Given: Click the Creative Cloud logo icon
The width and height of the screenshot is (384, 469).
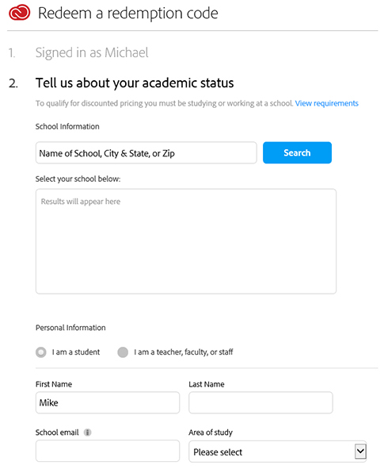Looking at the screenshot, I should pos(19,13).
